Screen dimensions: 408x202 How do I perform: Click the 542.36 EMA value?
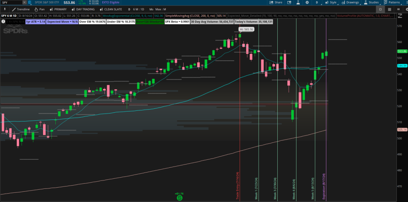(159, 16)
